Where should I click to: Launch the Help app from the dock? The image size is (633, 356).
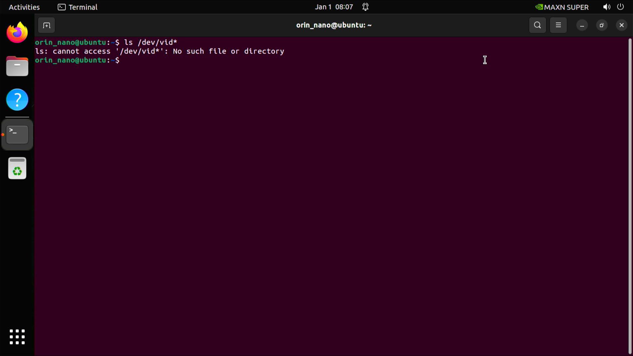click(x=17, y=99)
